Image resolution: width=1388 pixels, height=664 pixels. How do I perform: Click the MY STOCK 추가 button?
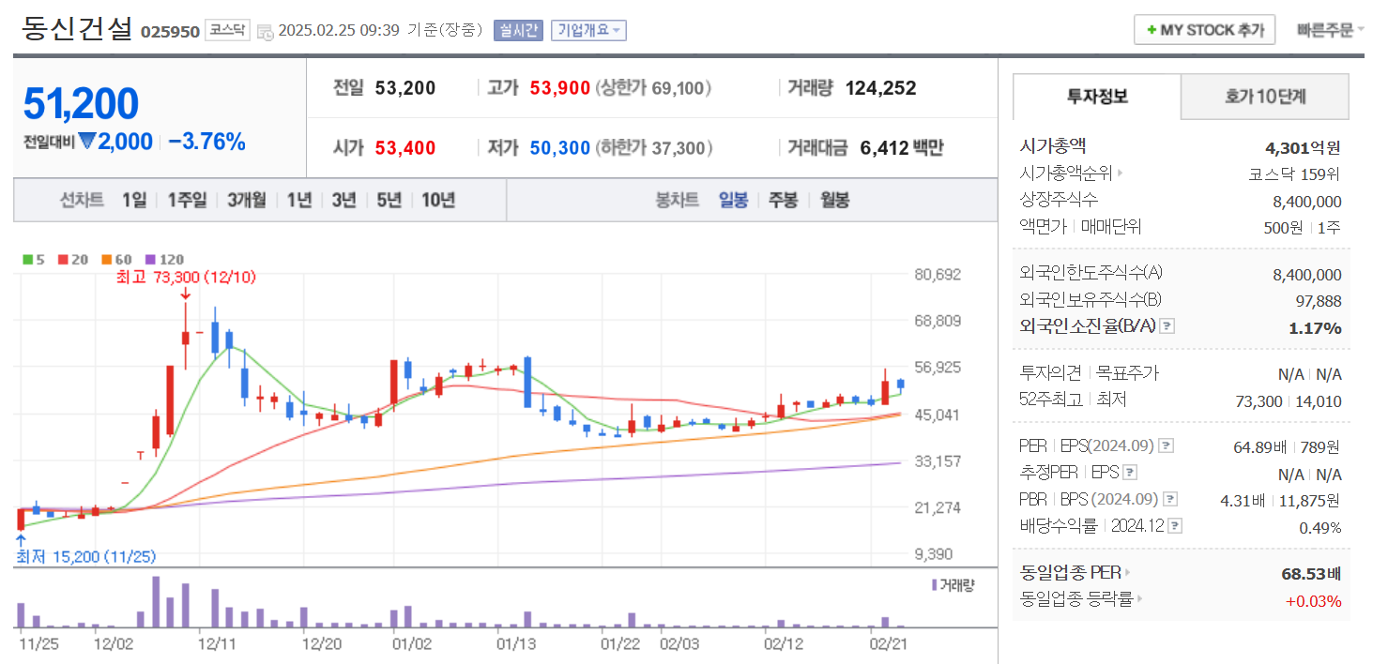point(1204,29)
